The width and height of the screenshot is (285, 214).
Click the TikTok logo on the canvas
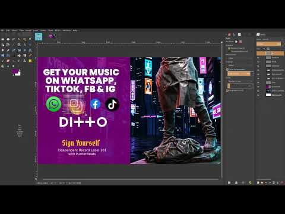tap(112, 104)
